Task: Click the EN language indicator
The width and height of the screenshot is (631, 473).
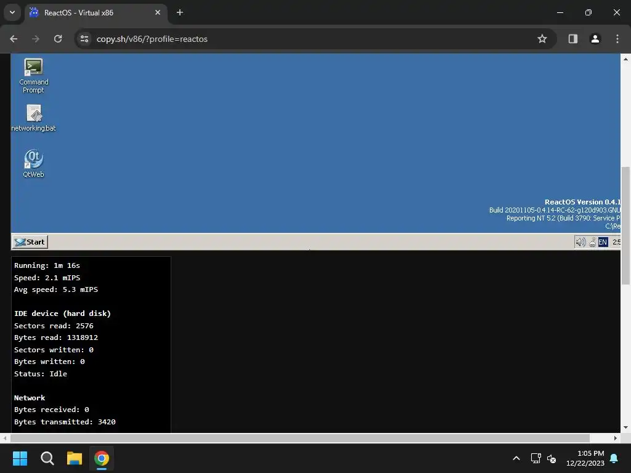Action: tap(603, 241)
